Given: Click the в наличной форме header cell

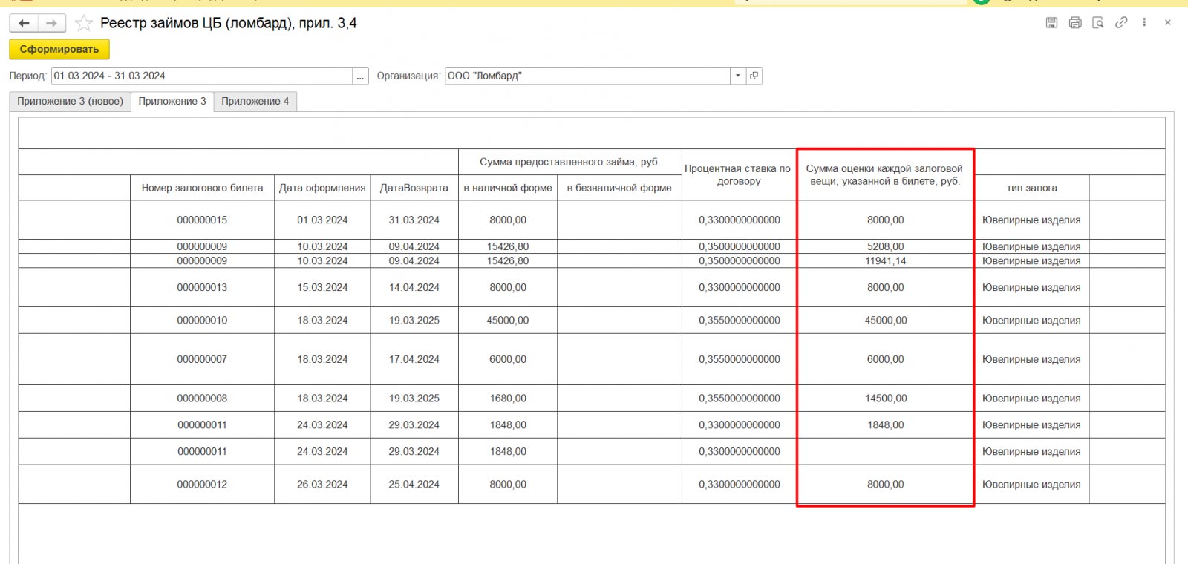Looking at the screenshot, I should [508, 188].
